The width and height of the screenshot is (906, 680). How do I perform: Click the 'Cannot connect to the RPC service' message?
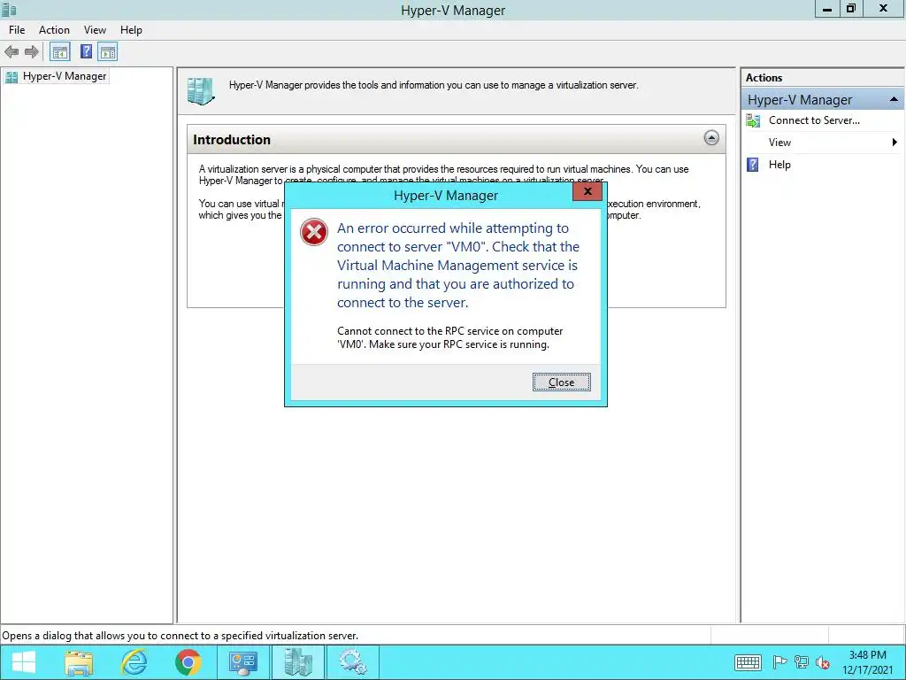449,337
